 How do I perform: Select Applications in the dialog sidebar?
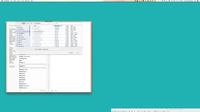tap(21, 33)
